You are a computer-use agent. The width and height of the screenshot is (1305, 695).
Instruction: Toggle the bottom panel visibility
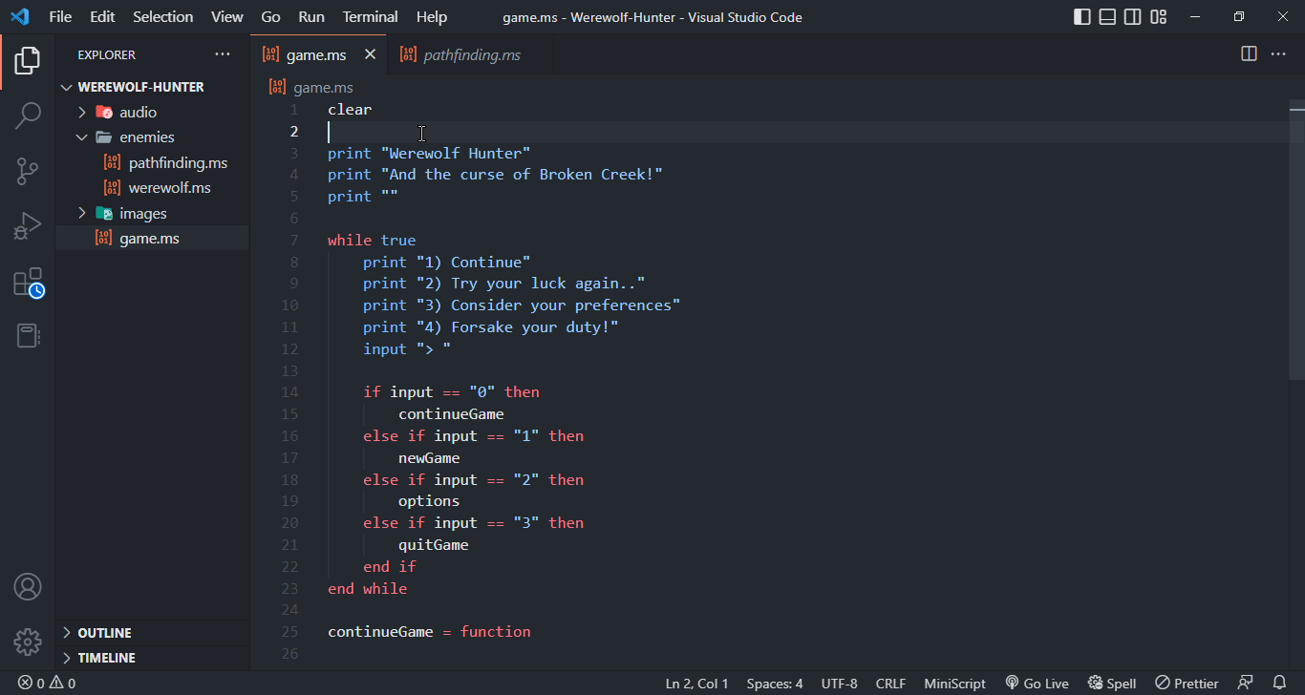tap(1106, 16)
